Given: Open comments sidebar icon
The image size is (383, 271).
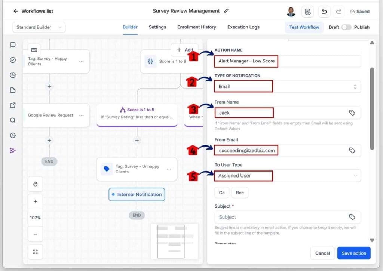Looking at the screenshot, I should [x=13, y=45].
